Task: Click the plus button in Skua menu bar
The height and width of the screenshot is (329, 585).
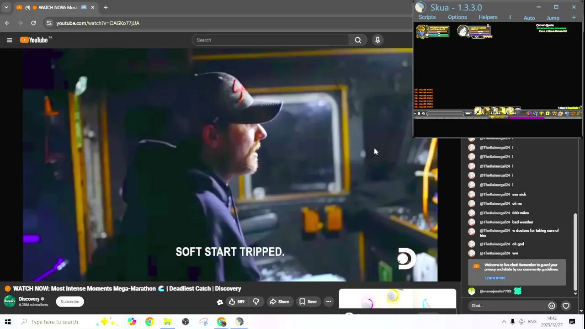Action: [x=574, y=18]
